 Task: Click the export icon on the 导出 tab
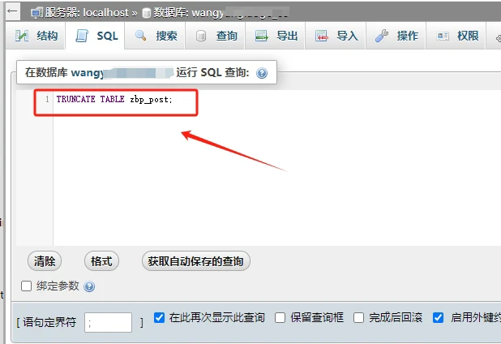[261, 37]
